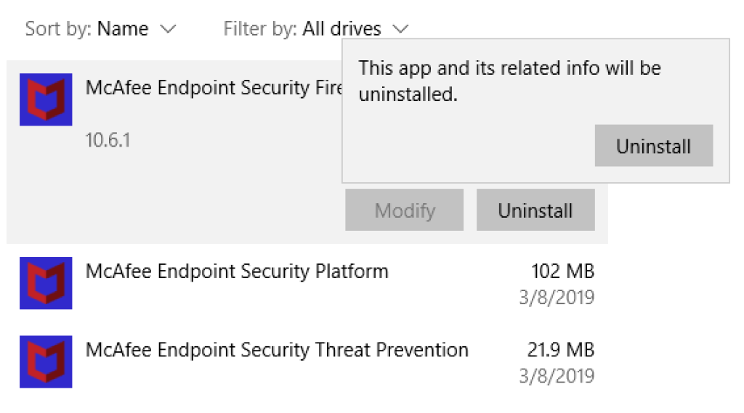Click the McAfee Endpoint Security Platform icon
Screen dimensions: 744x413
click(46, 283)
